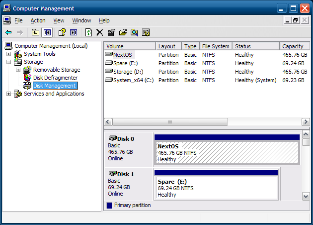Click the console icon left of File menu

click(x=7, y=20)
